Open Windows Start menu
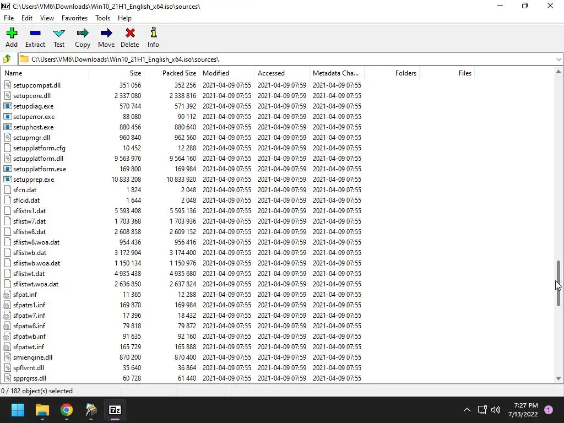Screen dimensions: 564x423 pyautogui.click(x=18, y=410)
